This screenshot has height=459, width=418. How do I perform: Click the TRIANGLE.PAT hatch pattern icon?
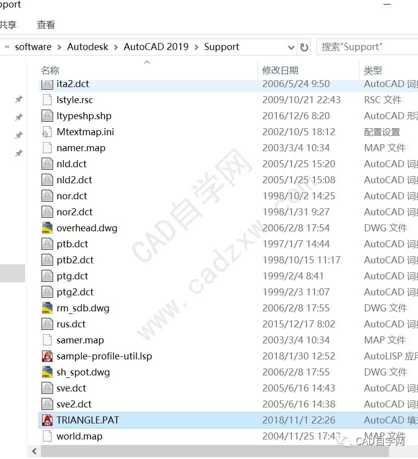pos(47,420)
